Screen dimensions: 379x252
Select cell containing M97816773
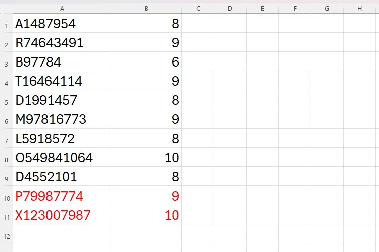62,119
